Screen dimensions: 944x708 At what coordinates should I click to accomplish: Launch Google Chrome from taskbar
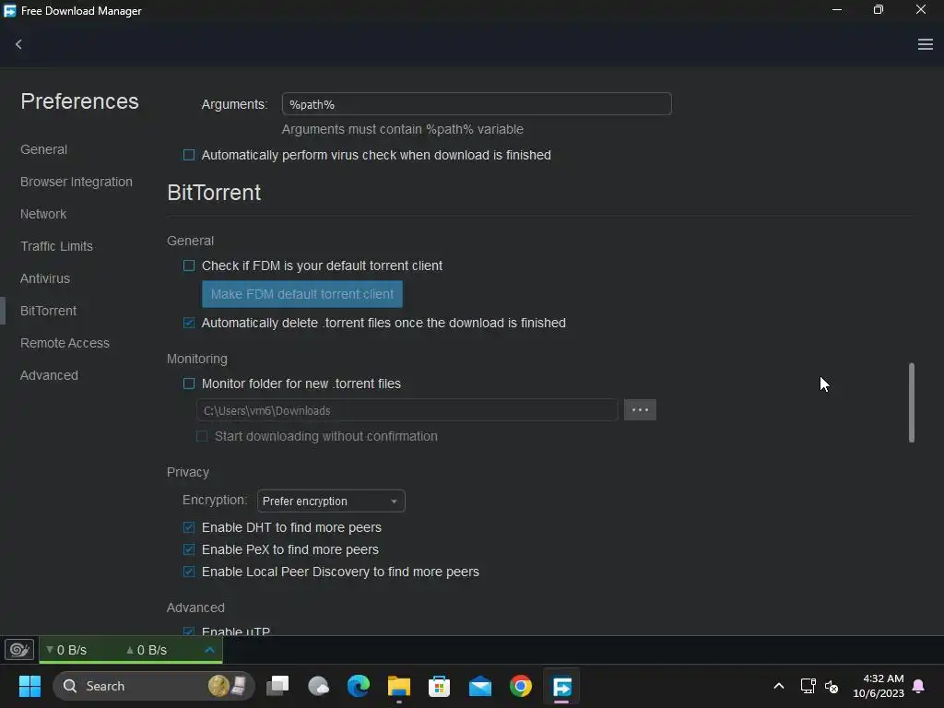point(521,686)
